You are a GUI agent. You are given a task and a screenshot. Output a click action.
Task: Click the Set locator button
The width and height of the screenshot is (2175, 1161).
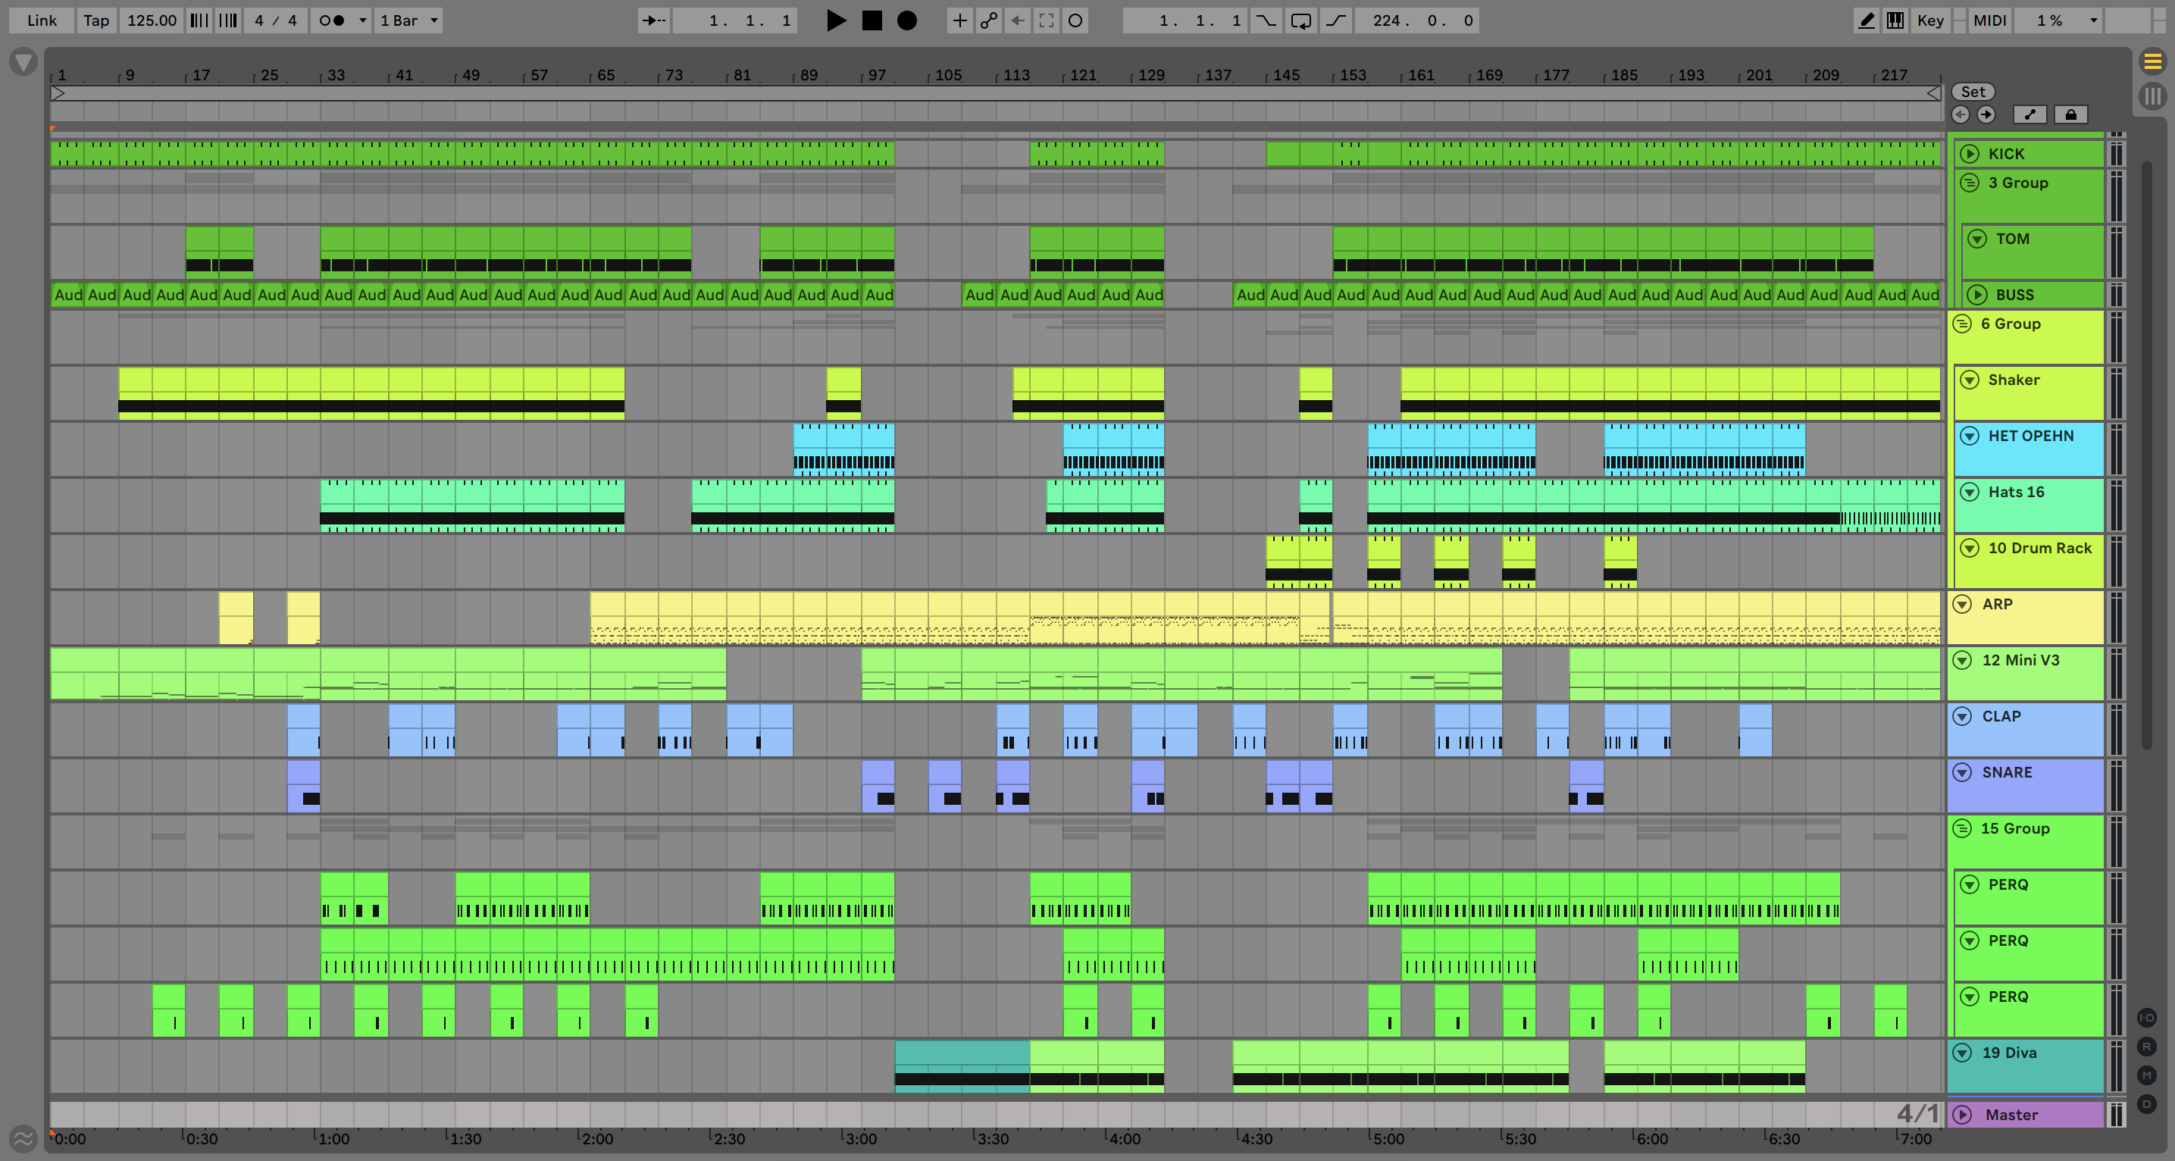pos(1973,91)
